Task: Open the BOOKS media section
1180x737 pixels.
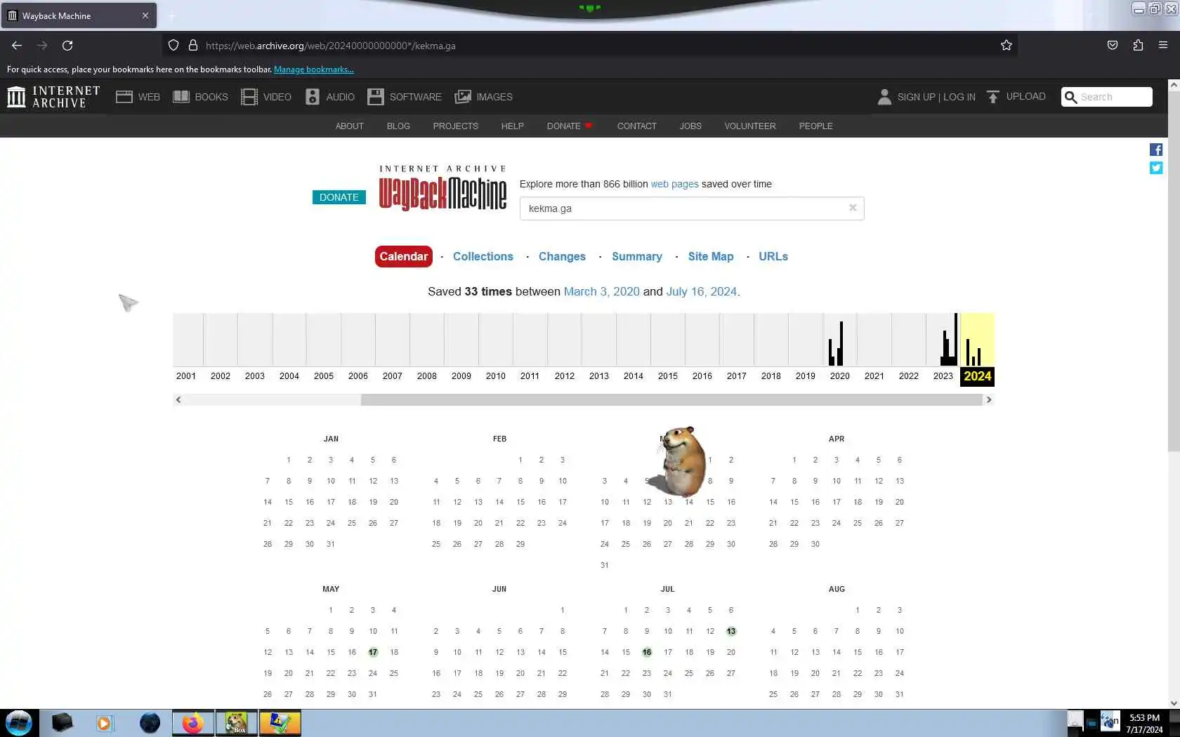Action: 200,97
